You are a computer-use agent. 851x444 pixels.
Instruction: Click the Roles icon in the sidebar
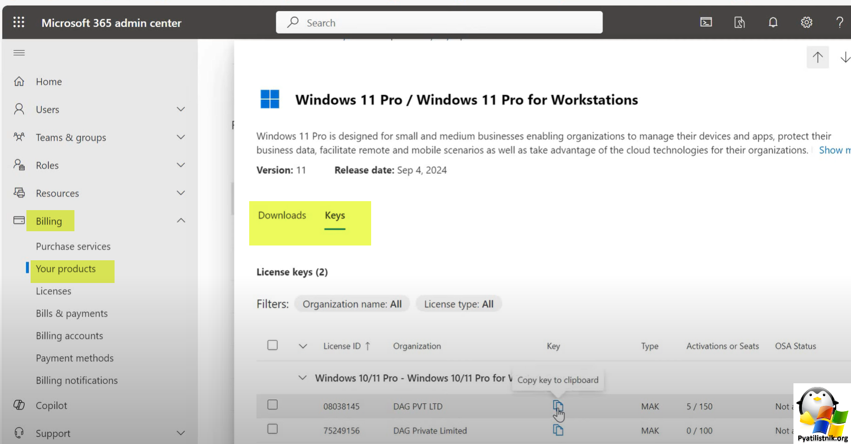(19, 165)
